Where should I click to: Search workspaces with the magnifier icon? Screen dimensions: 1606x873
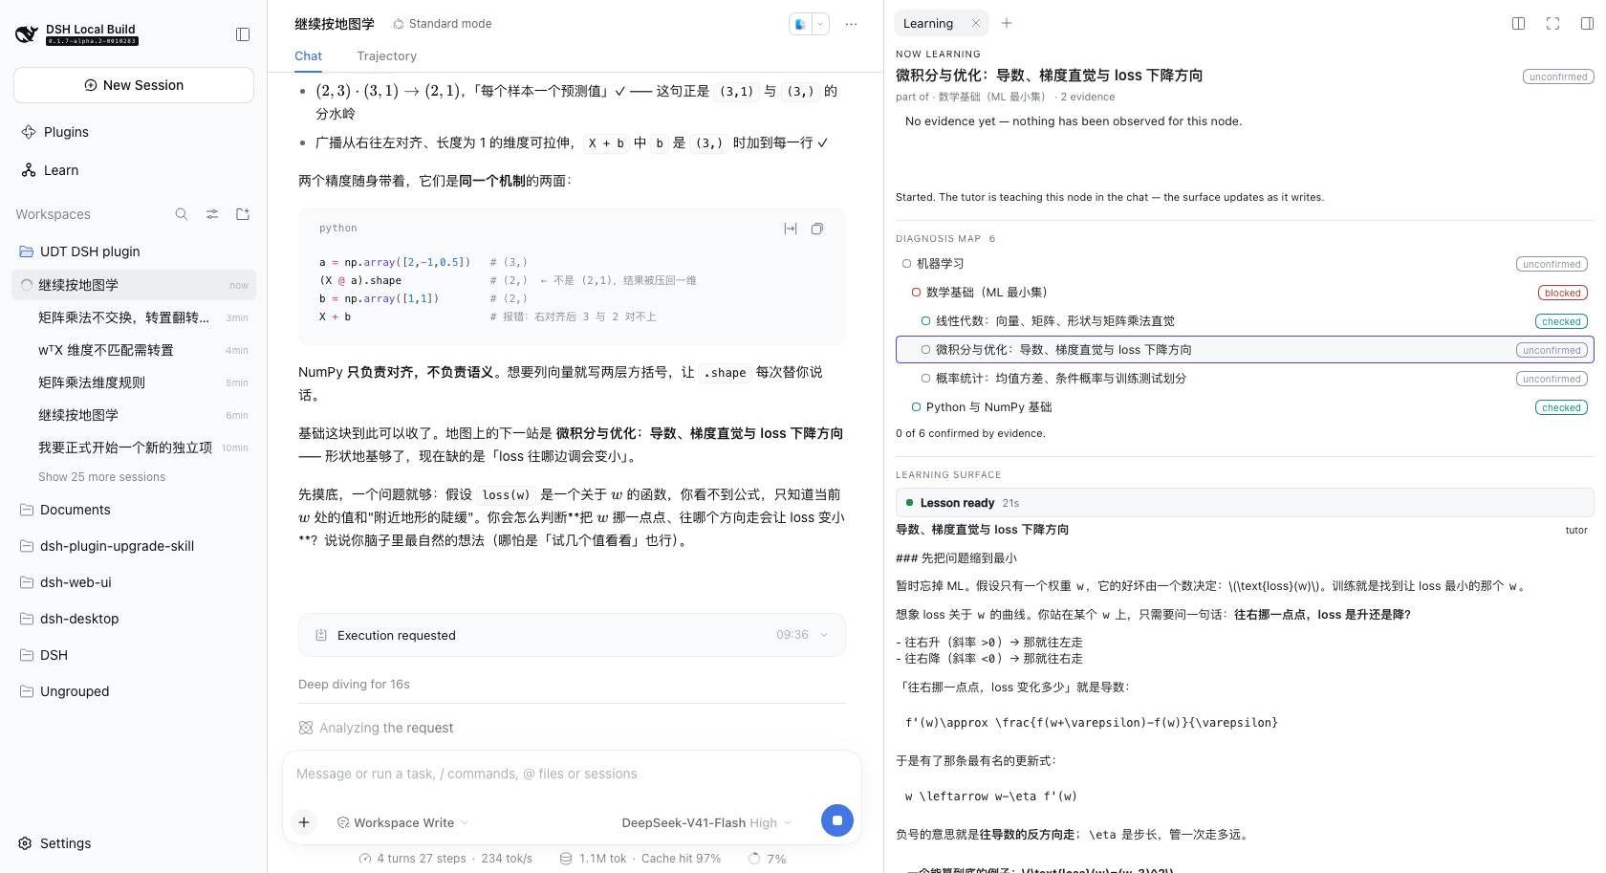click(182, 214)
